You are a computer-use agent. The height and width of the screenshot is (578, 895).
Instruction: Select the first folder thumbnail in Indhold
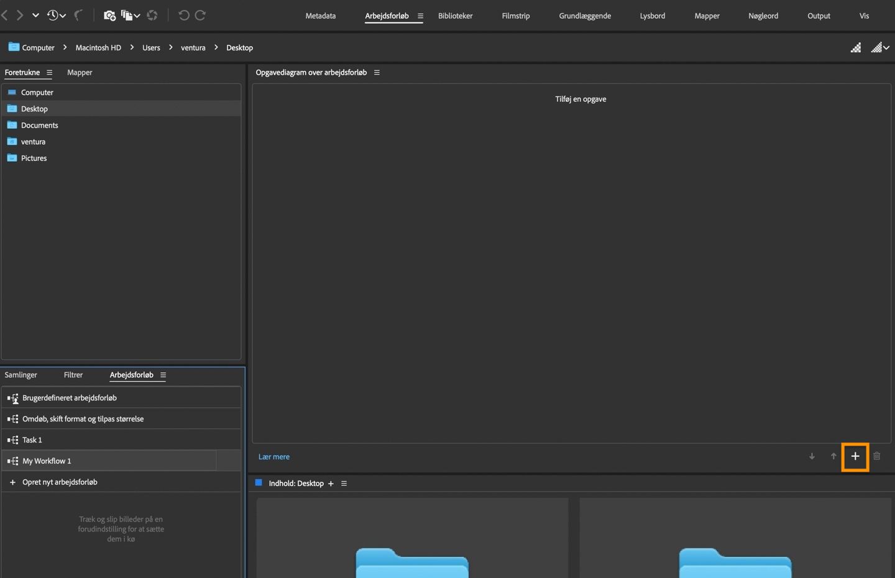tap(413, 538)
